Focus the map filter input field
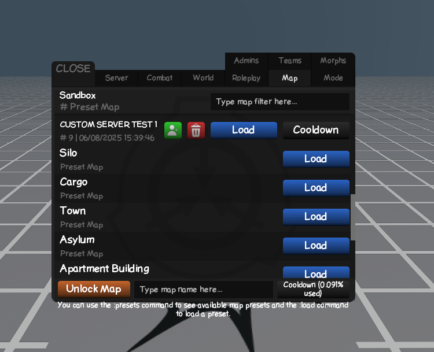Screen dimensions: 434x352 click(280, 102)
